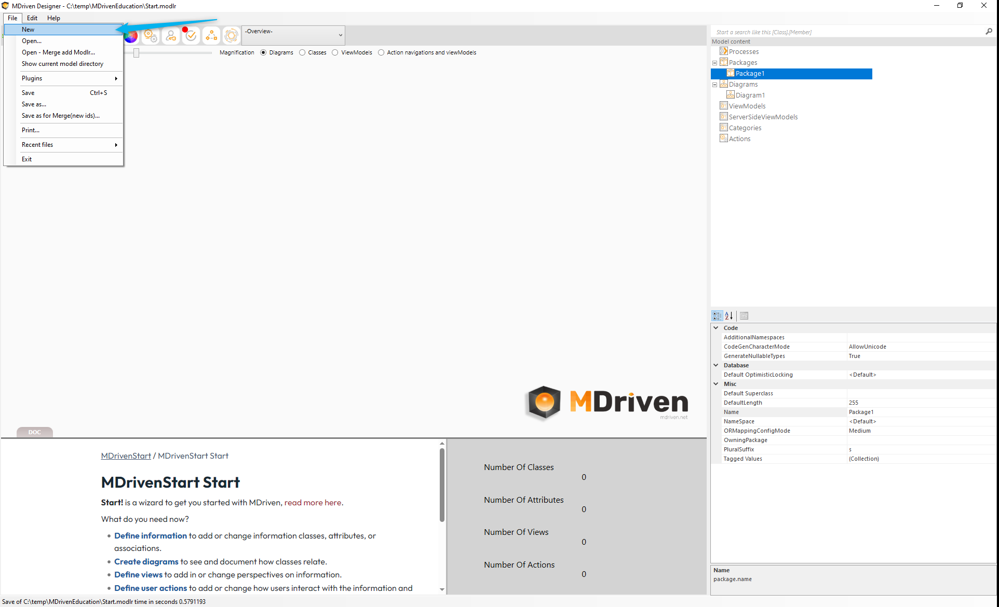Click the model search input field
This screenshot has height=607, width=999.
click(846, 32)
